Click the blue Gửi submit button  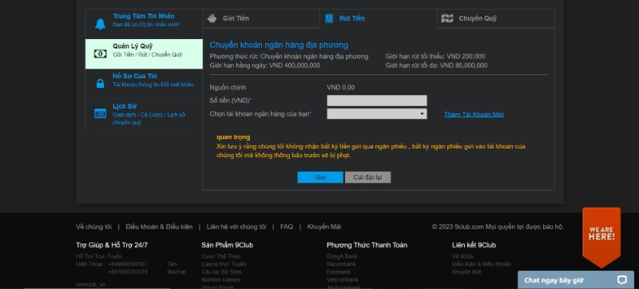pyautogui.click(x=320, y=177)
